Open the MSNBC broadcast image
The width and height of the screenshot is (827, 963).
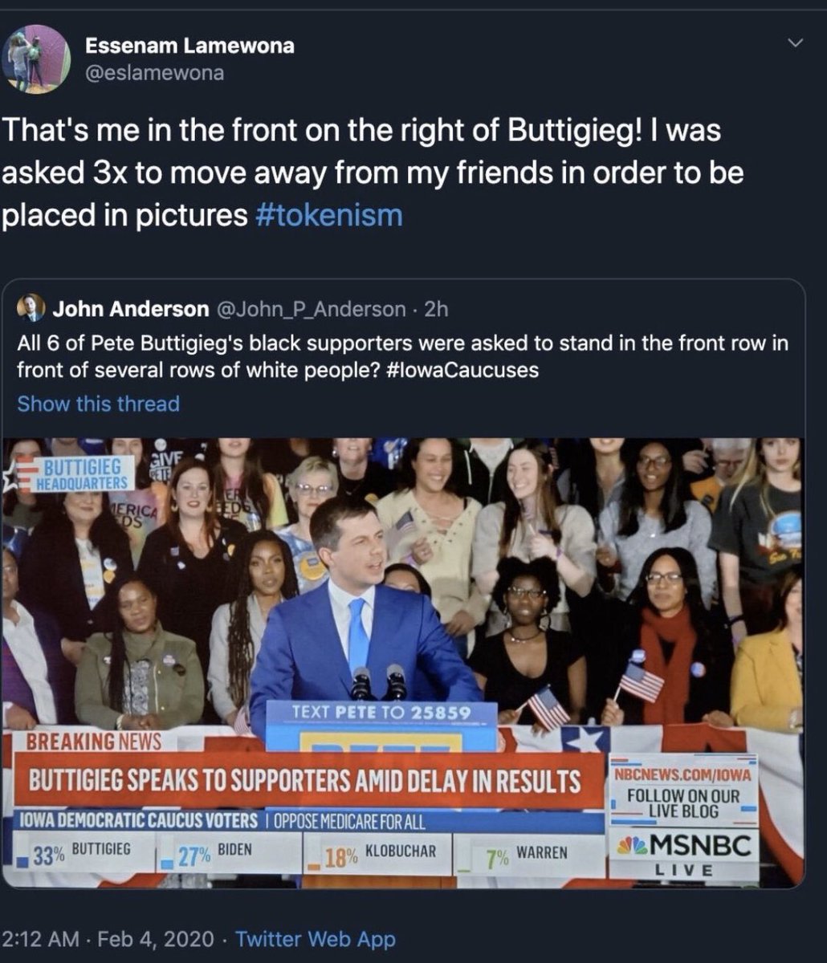[x=402, y=663]
